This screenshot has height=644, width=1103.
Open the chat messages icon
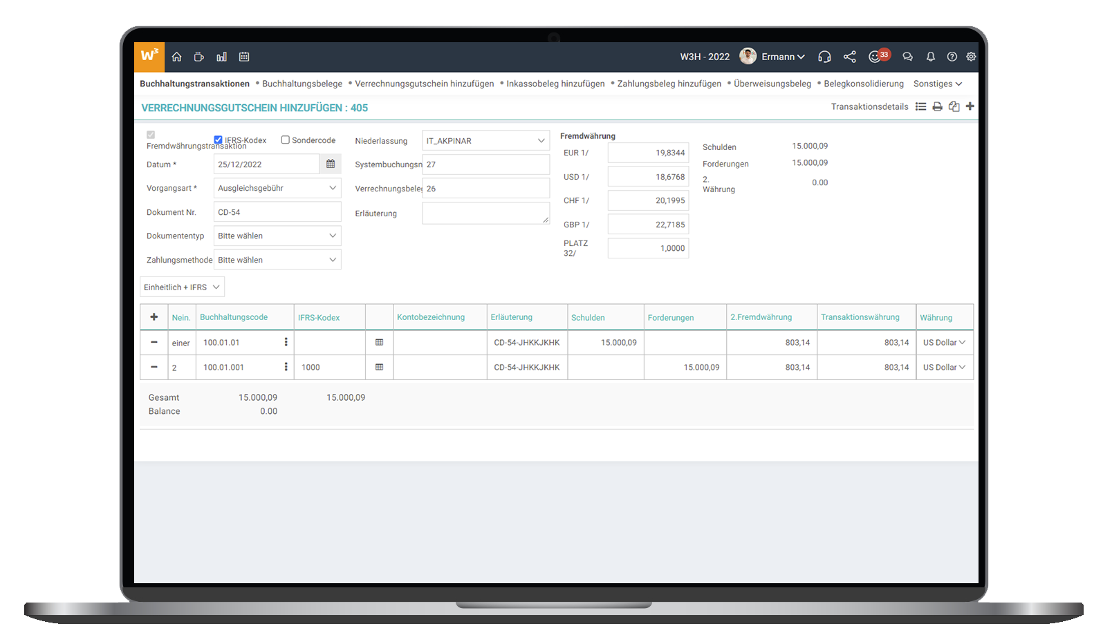(907, 57)
